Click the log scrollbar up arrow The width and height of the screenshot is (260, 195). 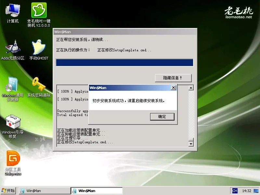190,88
